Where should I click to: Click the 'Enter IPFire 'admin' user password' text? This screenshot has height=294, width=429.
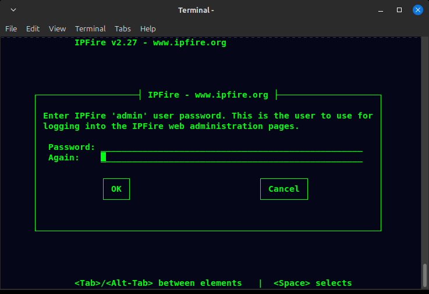click(x=134, y=116)
